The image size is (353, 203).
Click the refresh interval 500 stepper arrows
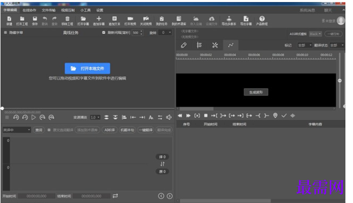[142, 33]
